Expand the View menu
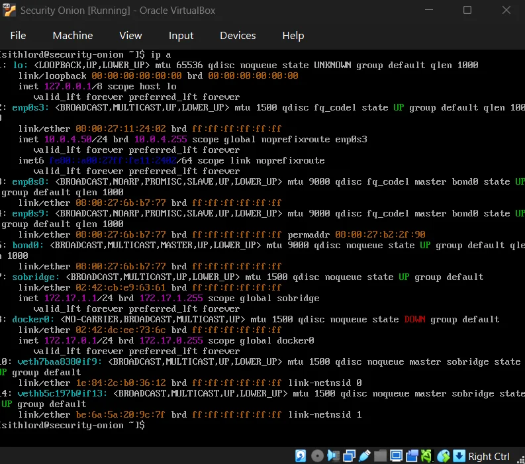Viewport: 525px width, 464px height. coord(130,36)
